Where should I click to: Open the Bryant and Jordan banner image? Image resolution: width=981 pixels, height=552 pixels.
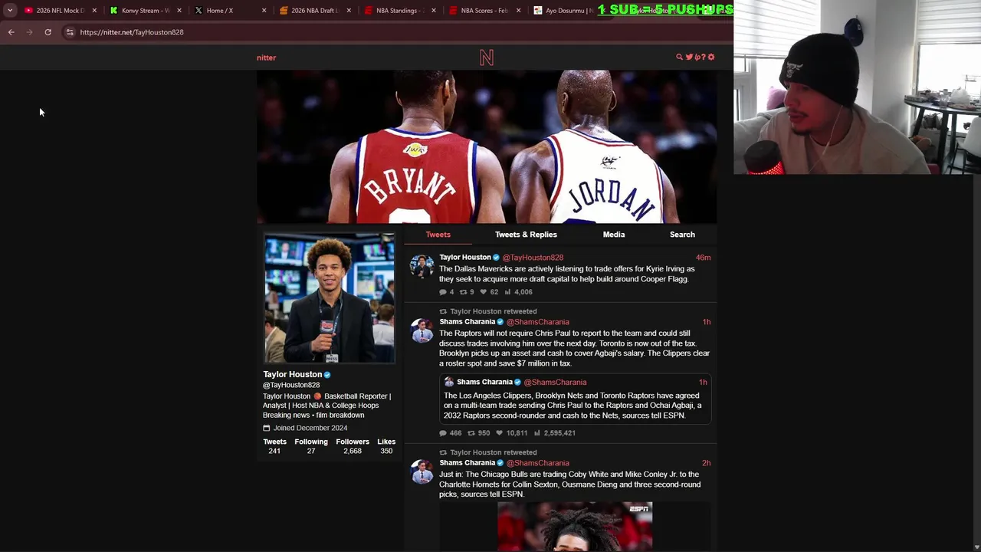[487, 146]
